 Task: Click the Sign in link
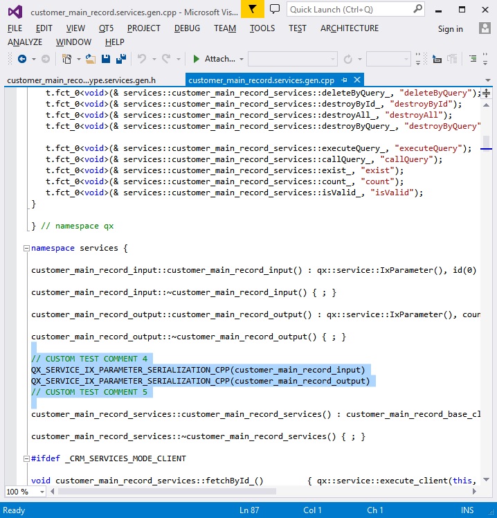pyautogui.click(x=450, y=29)
